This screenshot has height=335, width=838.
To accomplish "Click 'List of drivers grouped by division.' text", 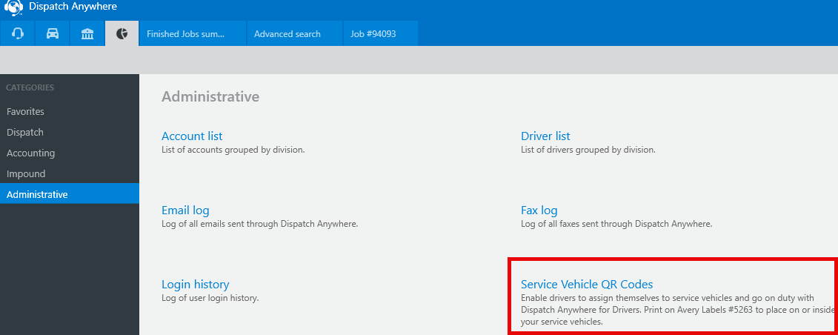I will [x=588, y=150].
